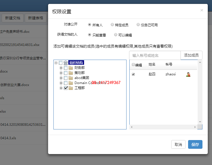This screenshot has width=212, height=165.
Task: Toggle the edit checkbox for 赵四
Action: coord(134,74)
